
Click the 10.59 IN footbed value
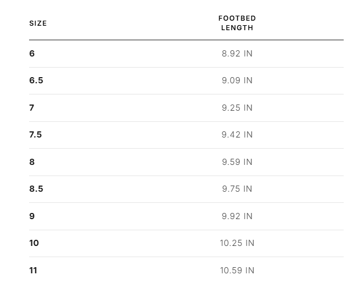237,271
